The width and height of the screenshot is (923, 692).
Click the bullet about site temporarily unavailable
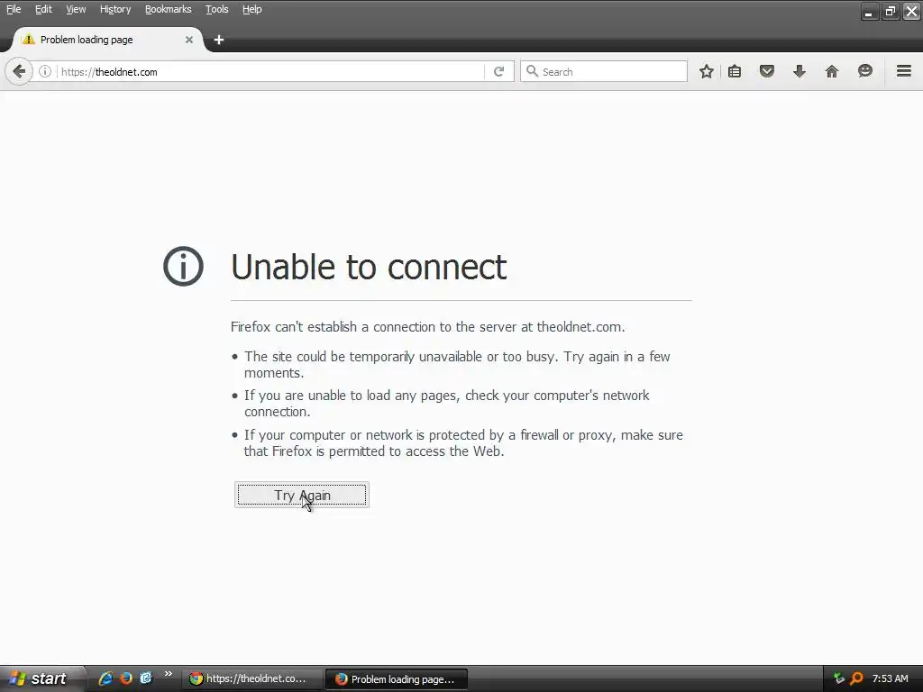(457, 365)
